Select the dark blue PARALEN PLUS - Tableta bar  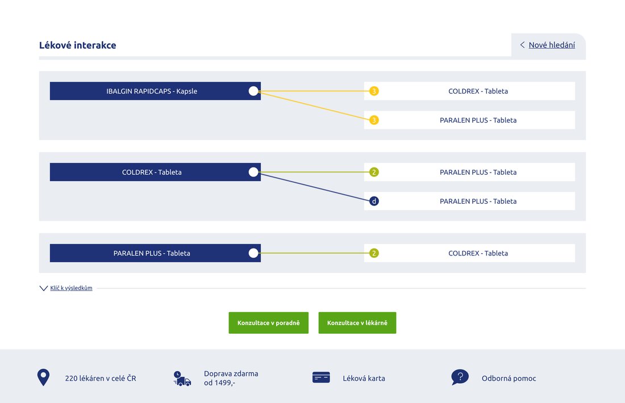pos(152,253)
